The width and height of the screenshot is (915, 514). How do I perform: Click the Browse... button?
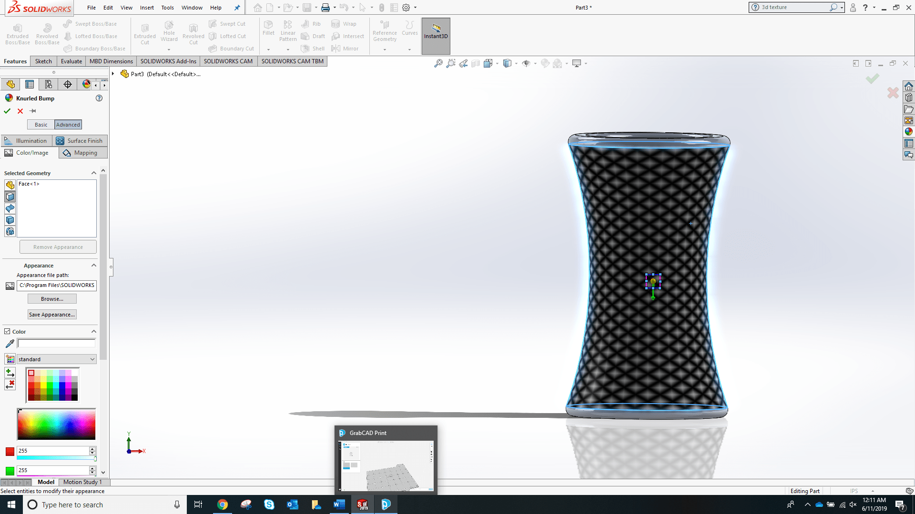point(52,299)
